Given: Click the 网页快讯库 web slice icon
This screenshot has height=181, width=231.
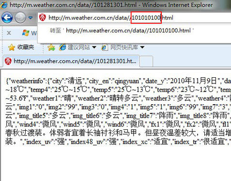Looking at the screenshot, I should pos(105,47).
